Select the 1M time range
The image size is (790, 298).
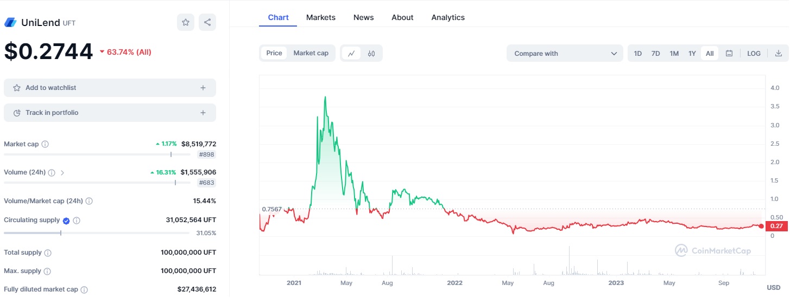point(674,53)
